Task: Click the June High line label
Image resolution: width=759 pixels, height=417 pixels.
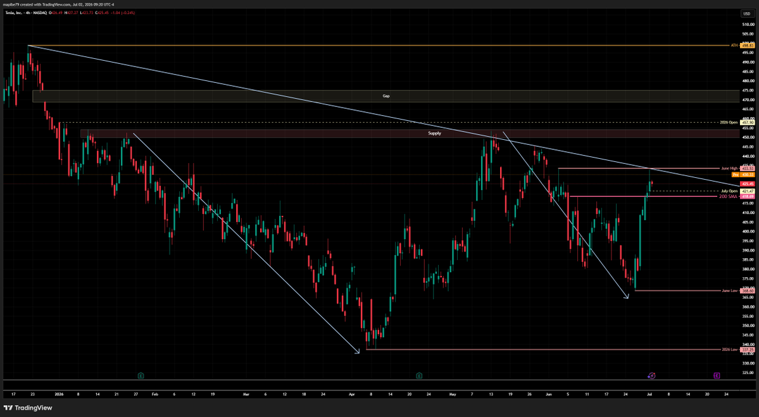Action: [729, 168]
